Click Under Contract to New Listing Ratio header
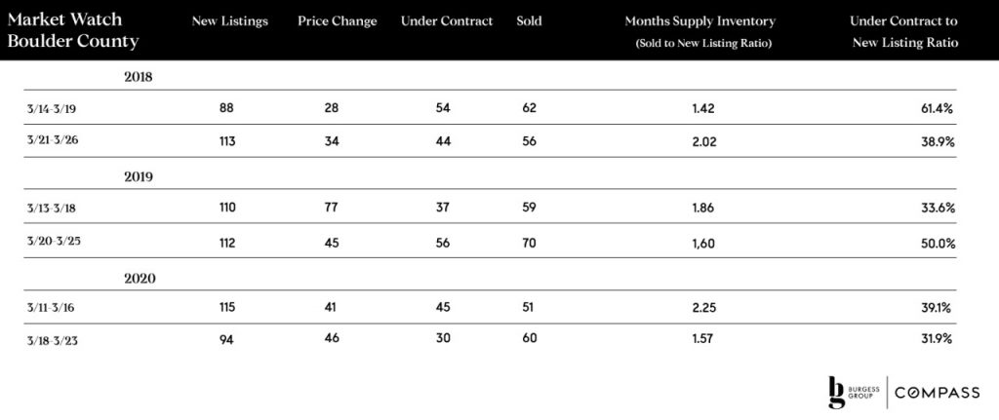This screenshot has height=420, width=999. coord(904,32)
